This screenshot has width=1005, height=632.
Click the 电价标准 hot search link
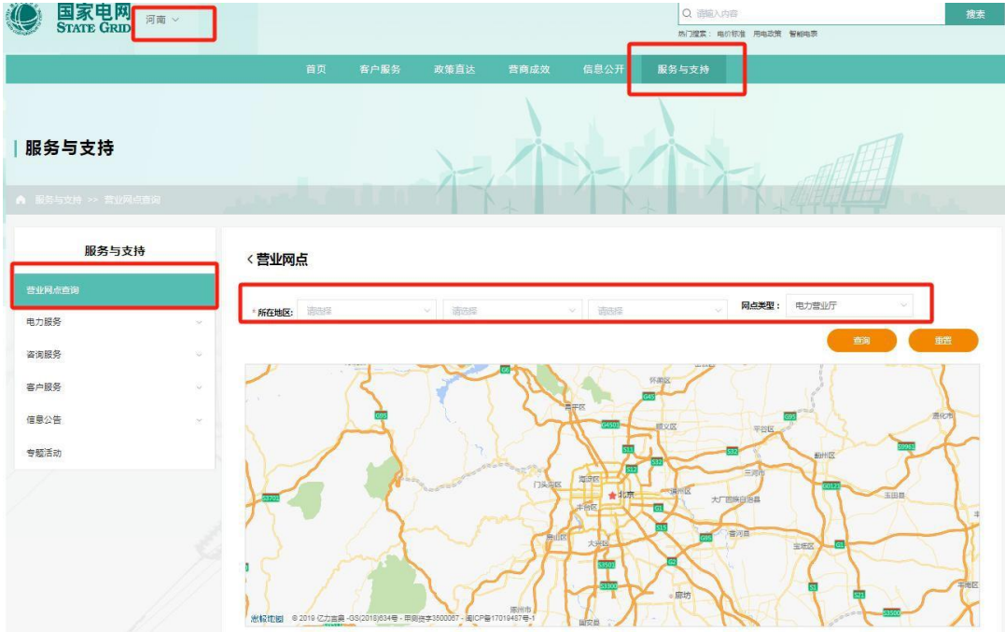coord(731,34)
